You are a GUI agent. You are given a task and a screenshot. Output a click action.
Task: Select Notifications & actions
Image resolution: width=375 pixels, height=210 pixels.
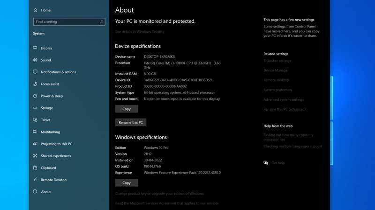[x=58, y=72]
